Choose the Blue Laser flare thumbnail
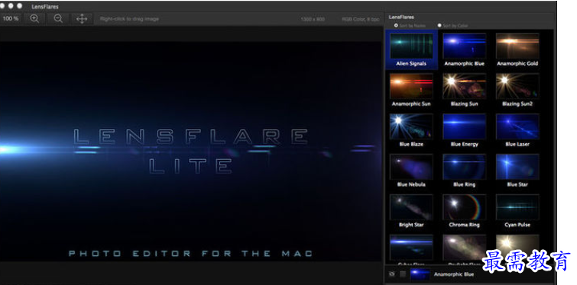This screenshot has height=285, width=577. coord(517,126)
